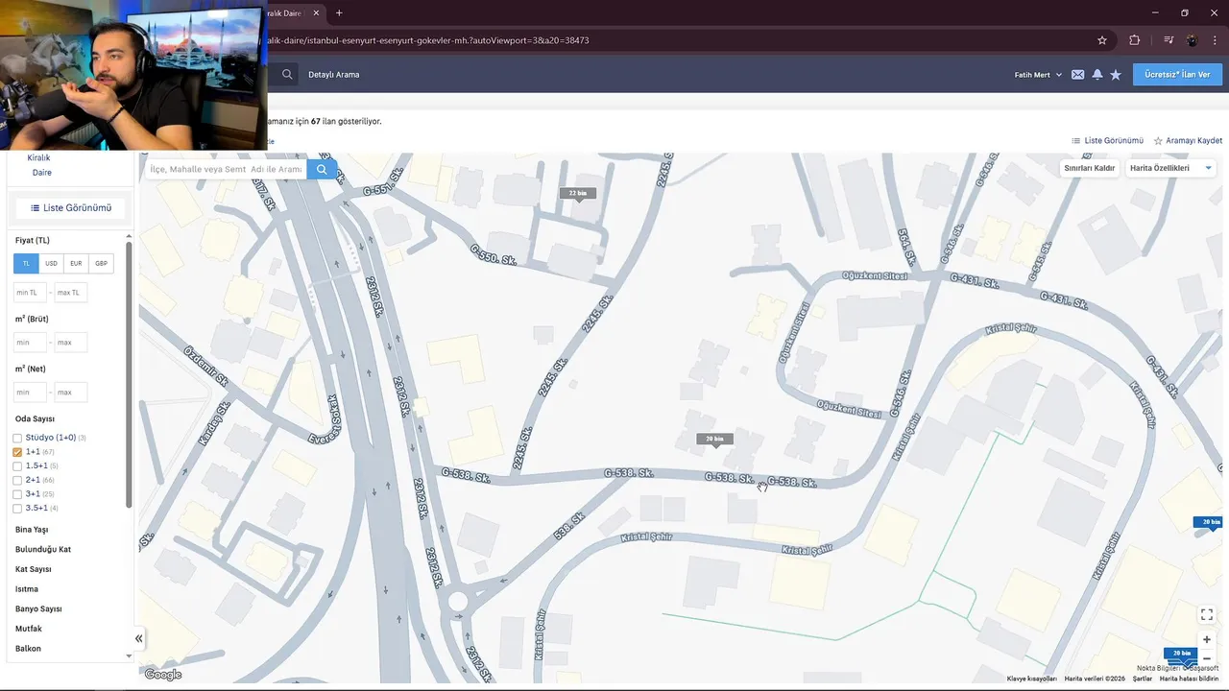Open the messages envelope icon
1229x691 pixels.
(1077, 75)
